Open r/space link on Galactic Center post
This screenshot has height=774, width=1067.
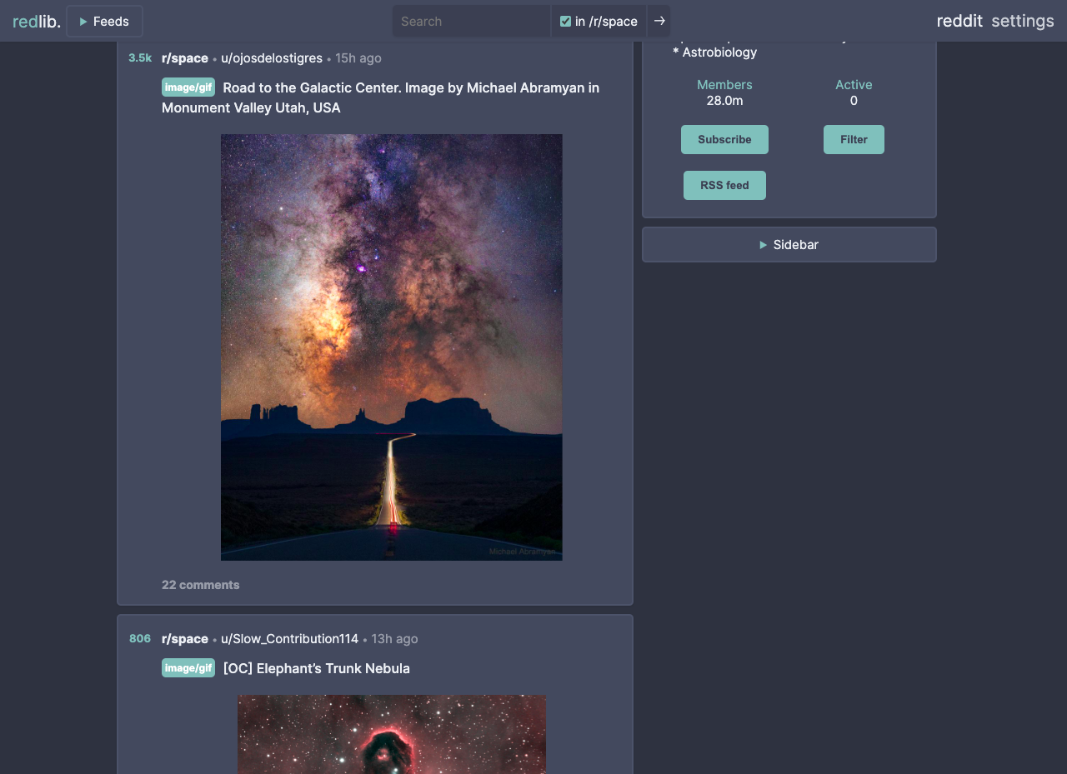pos(185,58)
